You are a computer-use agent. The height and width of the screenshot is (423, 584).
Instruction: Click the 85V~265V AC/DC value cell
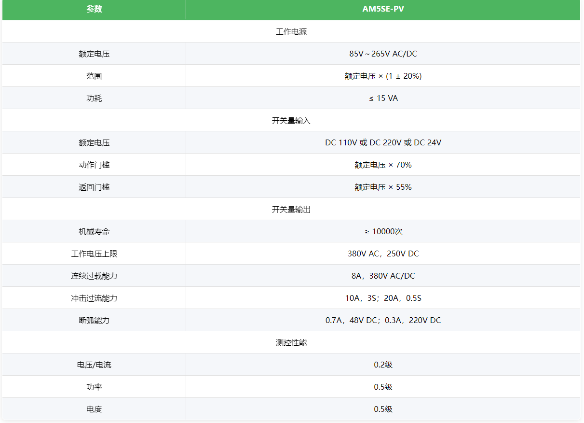(383, 54)
